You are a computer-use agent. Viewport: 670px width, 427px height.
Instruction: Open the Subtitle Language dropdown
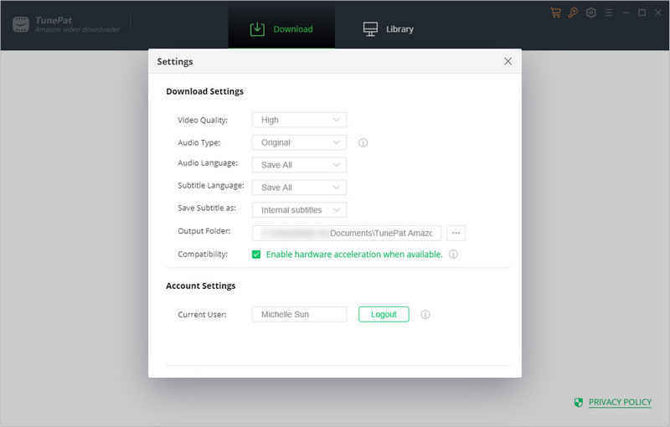tap(299, 188)
